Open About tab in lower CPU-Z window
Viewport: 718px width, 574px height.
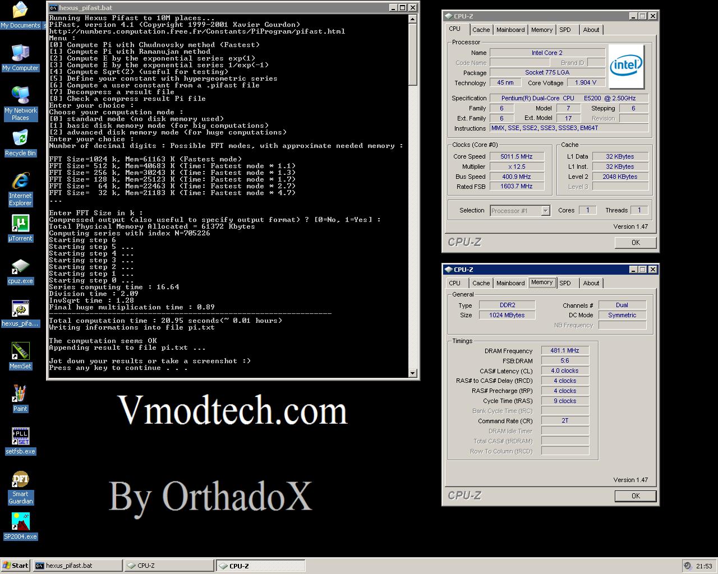(591, 283)
